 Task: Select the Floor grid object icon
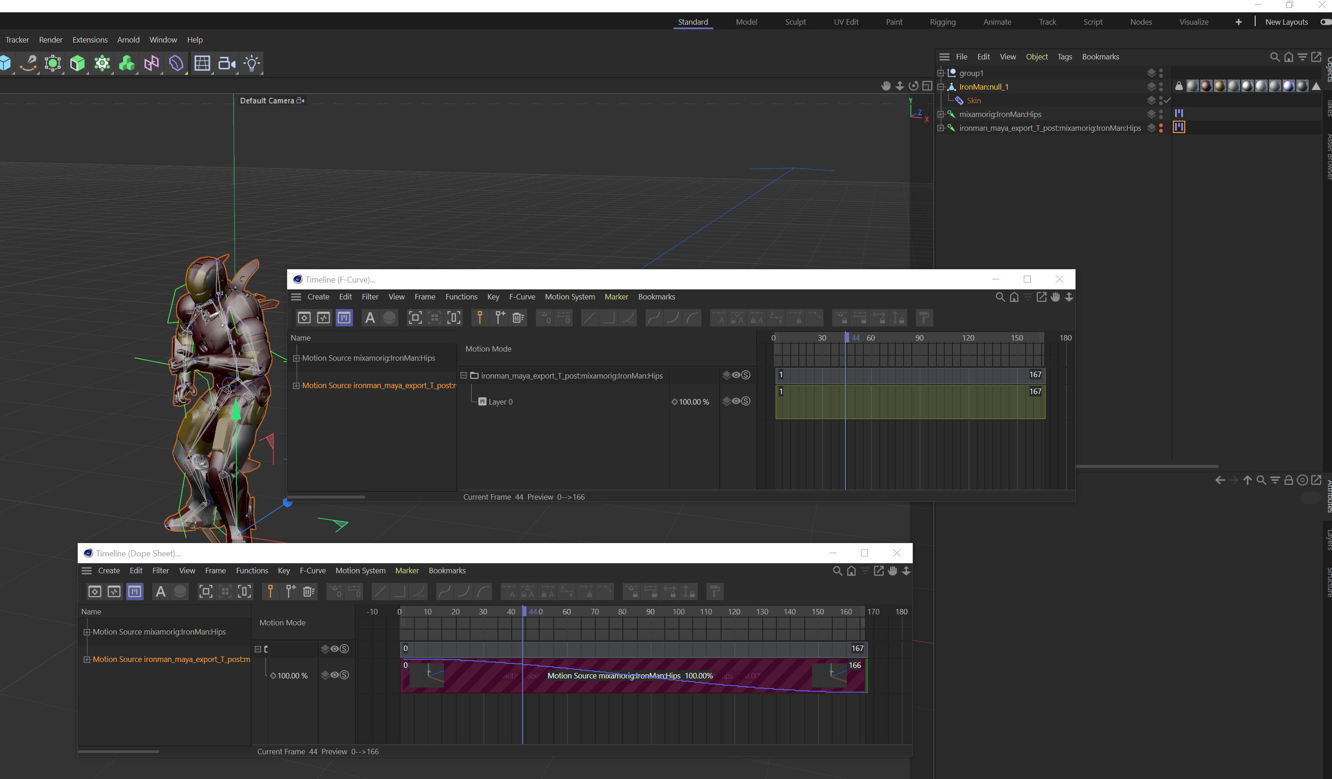coord(202,64)
